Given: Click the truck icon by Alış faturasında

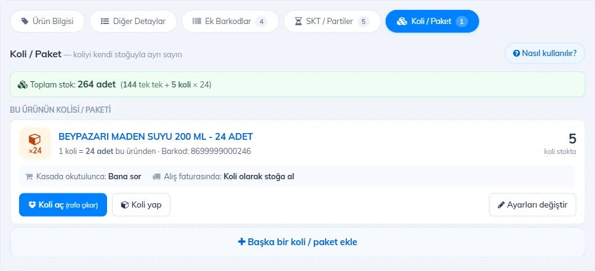Looking at the screenshot, I should tap(156, 177).
